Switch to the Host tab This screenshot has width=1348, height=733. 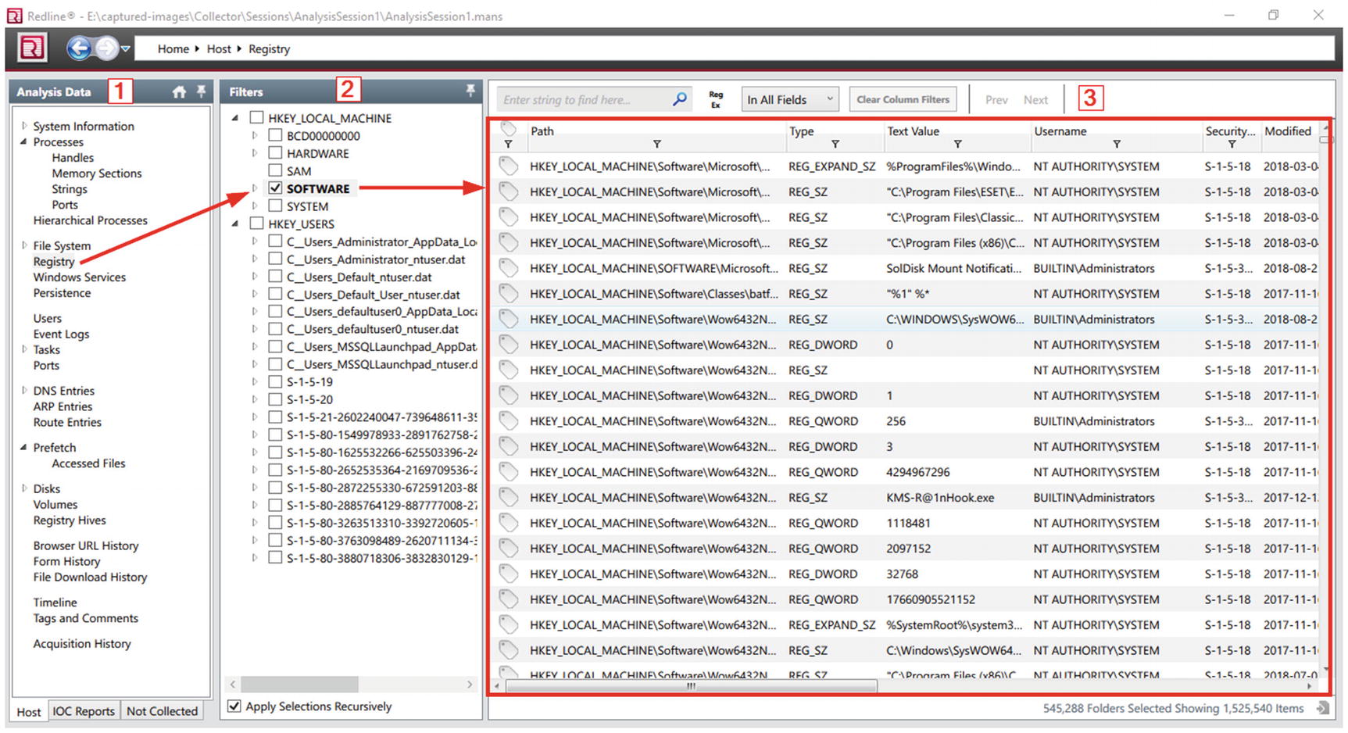point(29,711)
